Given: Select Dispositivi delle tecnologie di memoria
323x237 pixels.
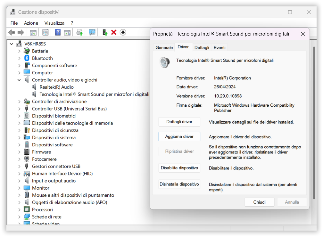Looking at the screenshot, I should click(72, 123).
